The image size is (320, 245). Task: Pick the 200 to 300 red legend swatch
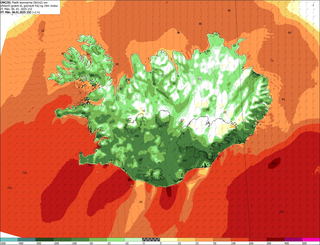pyautogui.click(x=257, y=239)
